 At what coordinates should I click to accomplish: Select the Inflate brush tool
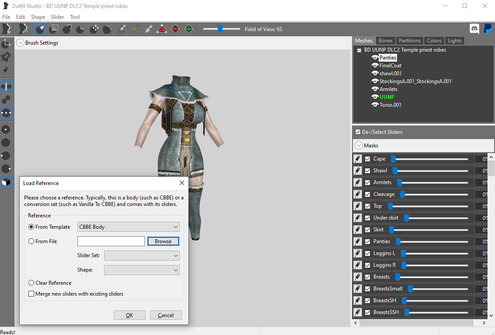click(x=67, y=29)
